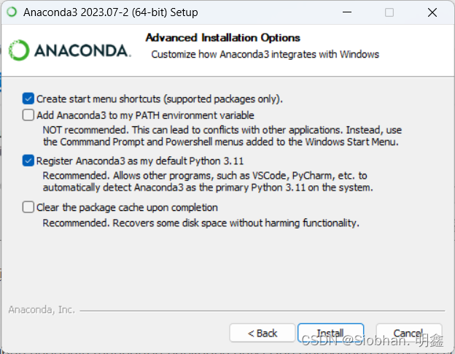This screenshot has width=455, height=354.
Task: Click the 'Anaconda, Inc.' branding text
Action: (x=42, y=310)
